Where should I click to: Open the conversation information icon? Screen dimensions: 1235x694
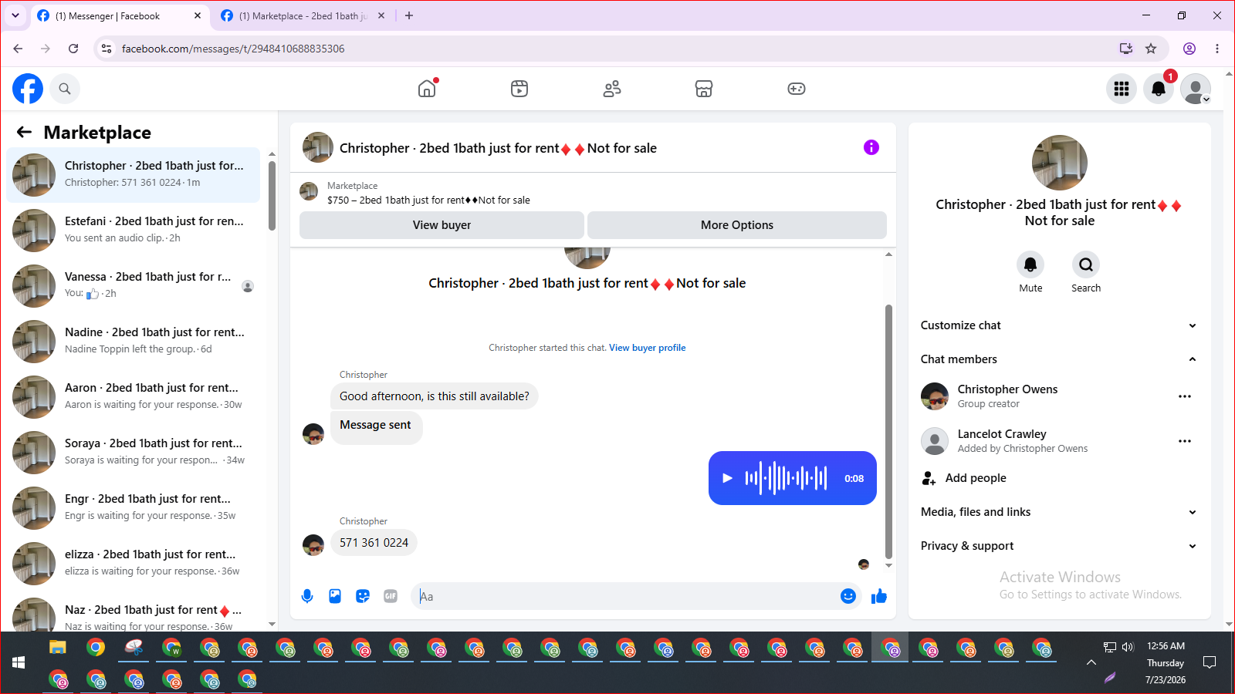871,147
